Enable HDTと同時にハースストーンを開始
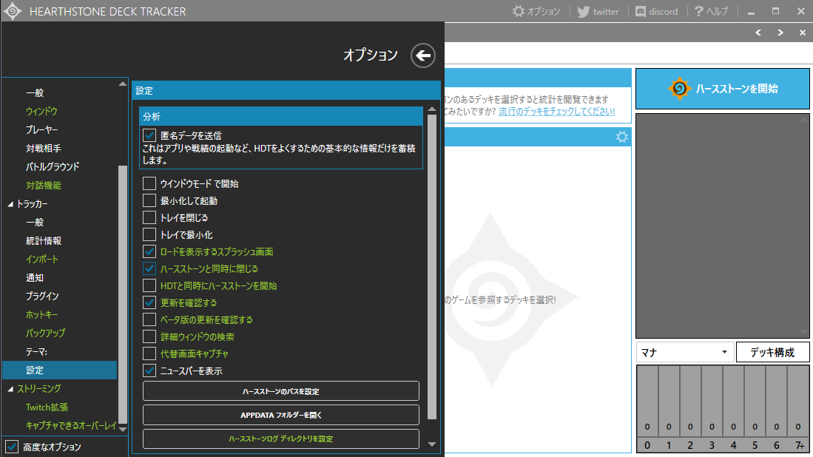The height and width of the screenshot is (457, 813). (x=149, y=285)
